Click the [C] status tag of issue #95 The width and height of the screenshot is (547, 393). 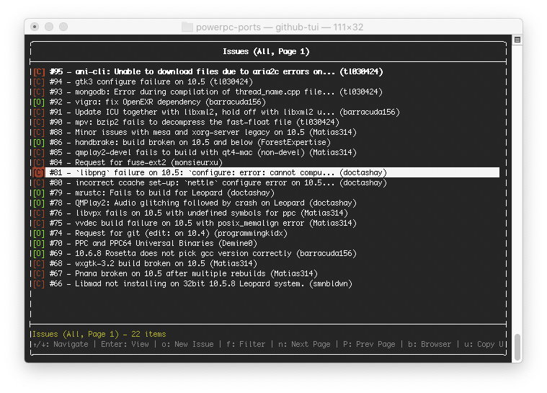tap(39, 71)
